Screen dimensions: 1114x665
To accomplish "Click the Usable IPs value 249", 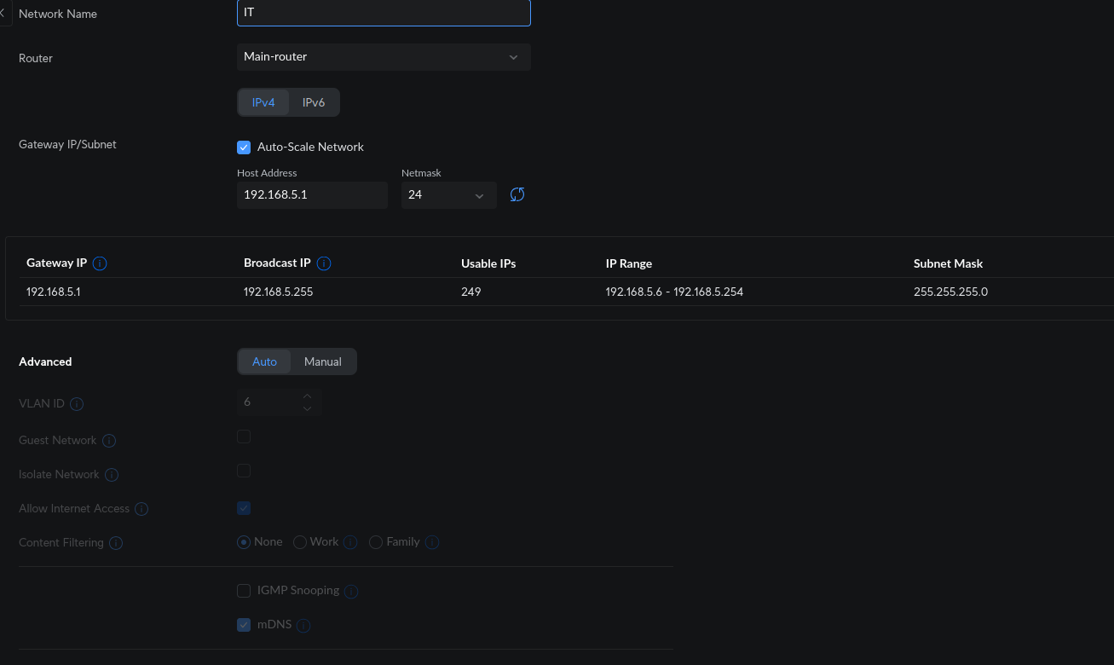I will (x=471, y=292).
